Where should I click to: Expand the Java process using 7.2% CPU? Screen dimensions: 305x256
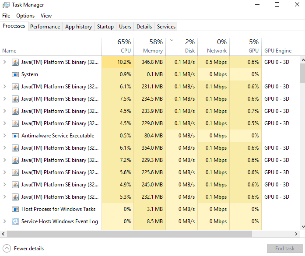coord(5,160)
